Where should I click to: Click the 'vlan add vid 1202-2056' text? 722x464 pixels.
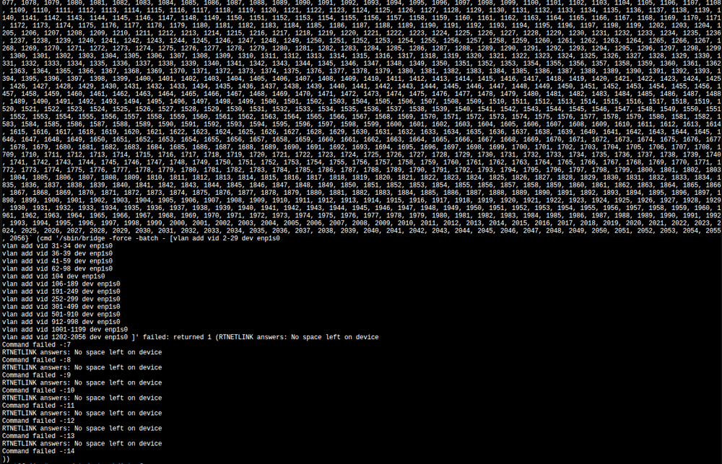(x=44, y=337)
